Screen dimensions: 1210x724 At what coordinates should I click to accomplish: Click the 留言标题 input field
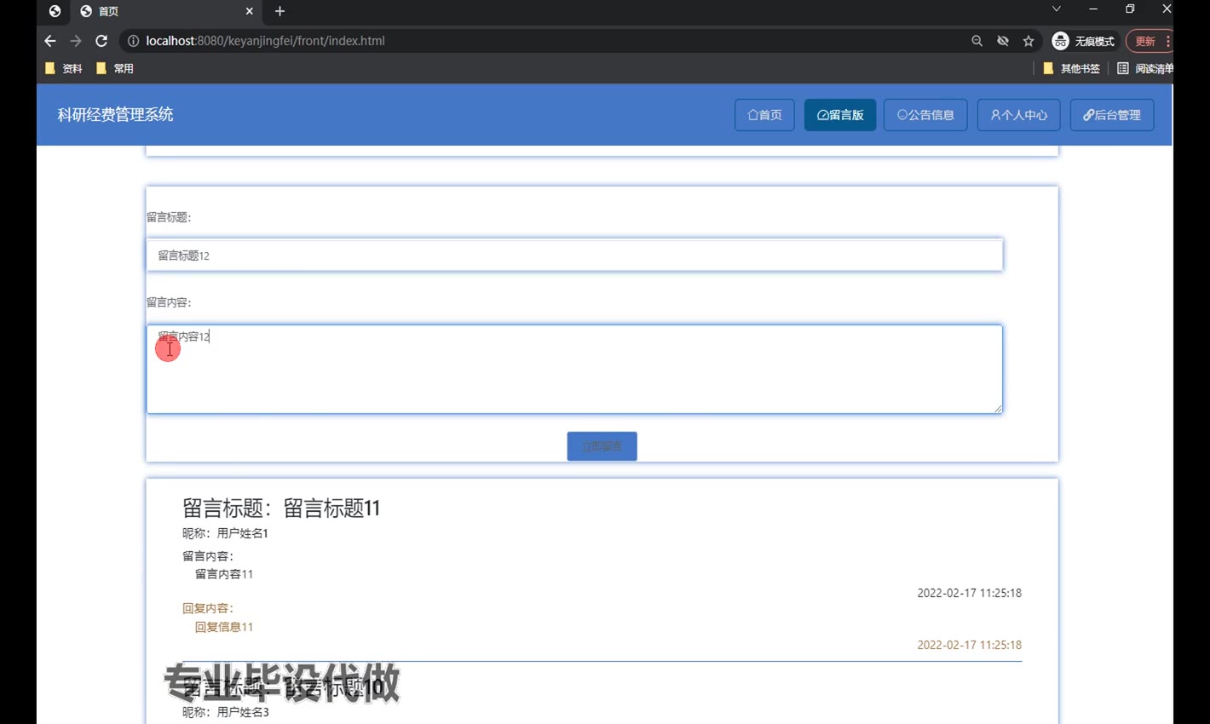coord(573,256)
